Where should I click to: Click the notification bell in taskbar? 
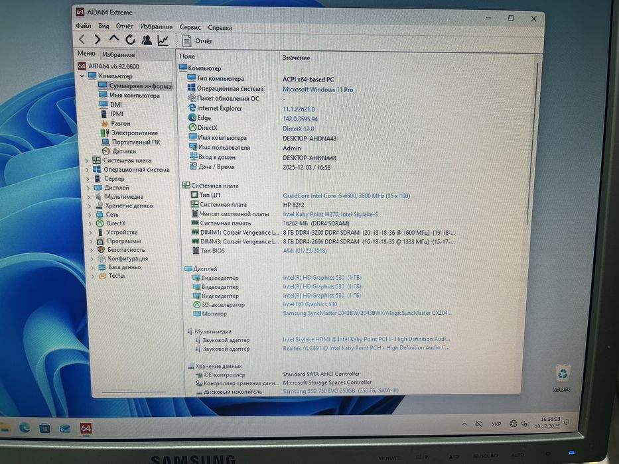click(567, 422)
